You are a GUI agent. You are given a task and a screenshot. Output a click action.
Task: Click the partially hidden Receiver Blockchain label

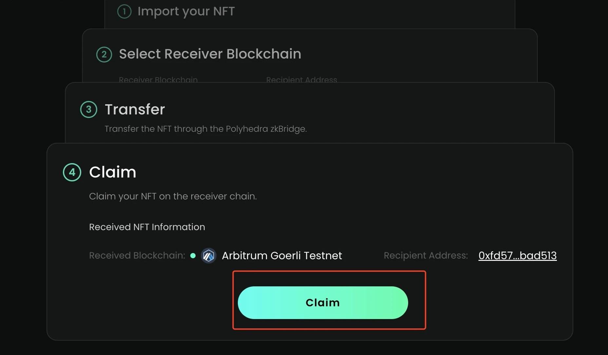[158, 80]
